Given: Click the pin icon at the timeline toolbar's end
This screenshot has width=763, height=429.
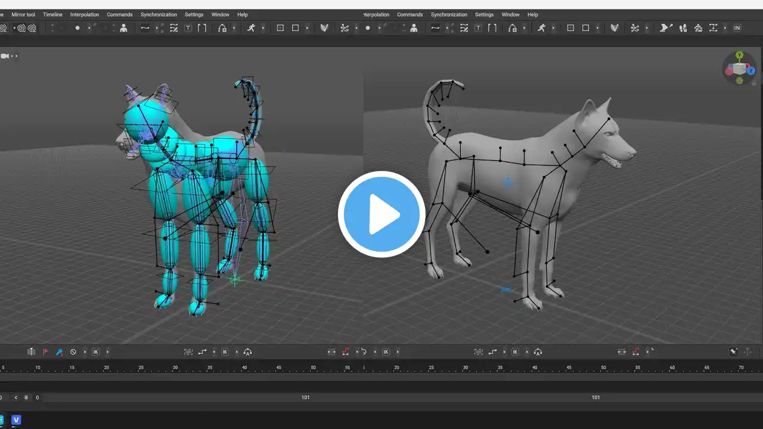Looking at the screenshot, I should (x=734, y=352).
